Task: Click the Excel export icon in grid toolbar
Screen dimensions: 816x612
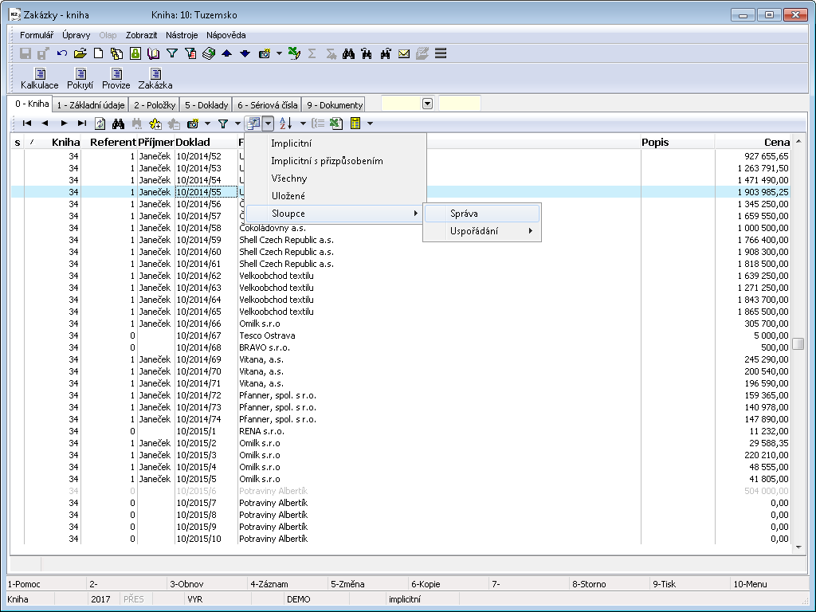Action: coord(336,124)
